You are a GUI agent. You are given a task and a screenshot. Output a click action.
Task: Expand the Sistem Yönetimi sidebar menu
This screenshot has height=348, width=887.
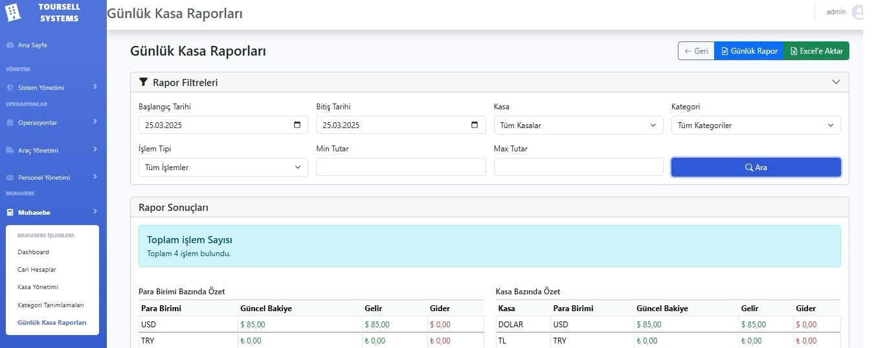coord(52,87)
